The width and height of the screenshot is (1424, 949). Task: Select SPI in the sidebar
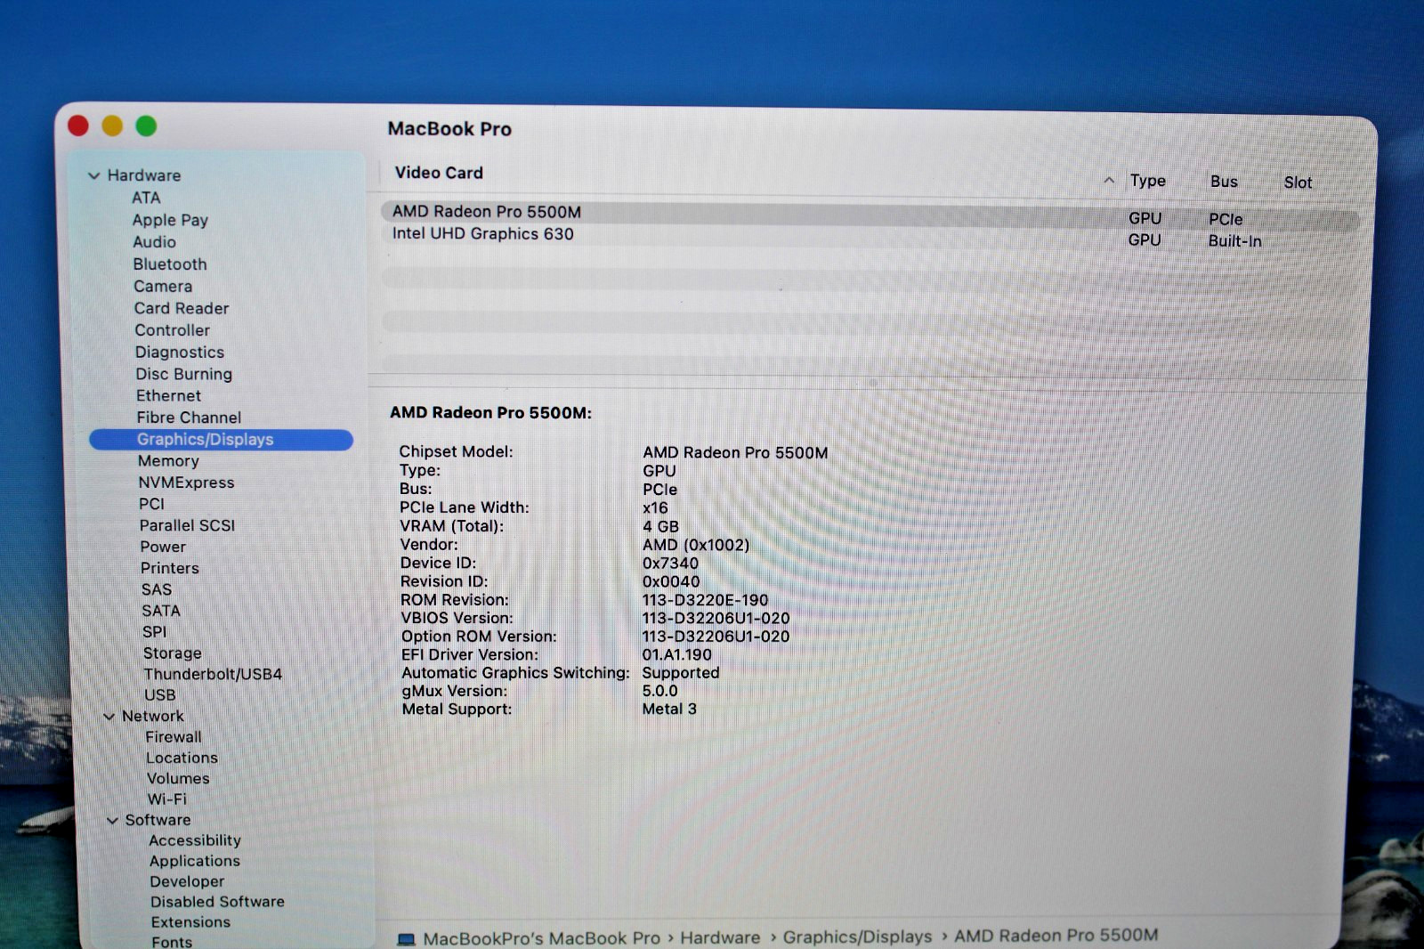(154, 632)
